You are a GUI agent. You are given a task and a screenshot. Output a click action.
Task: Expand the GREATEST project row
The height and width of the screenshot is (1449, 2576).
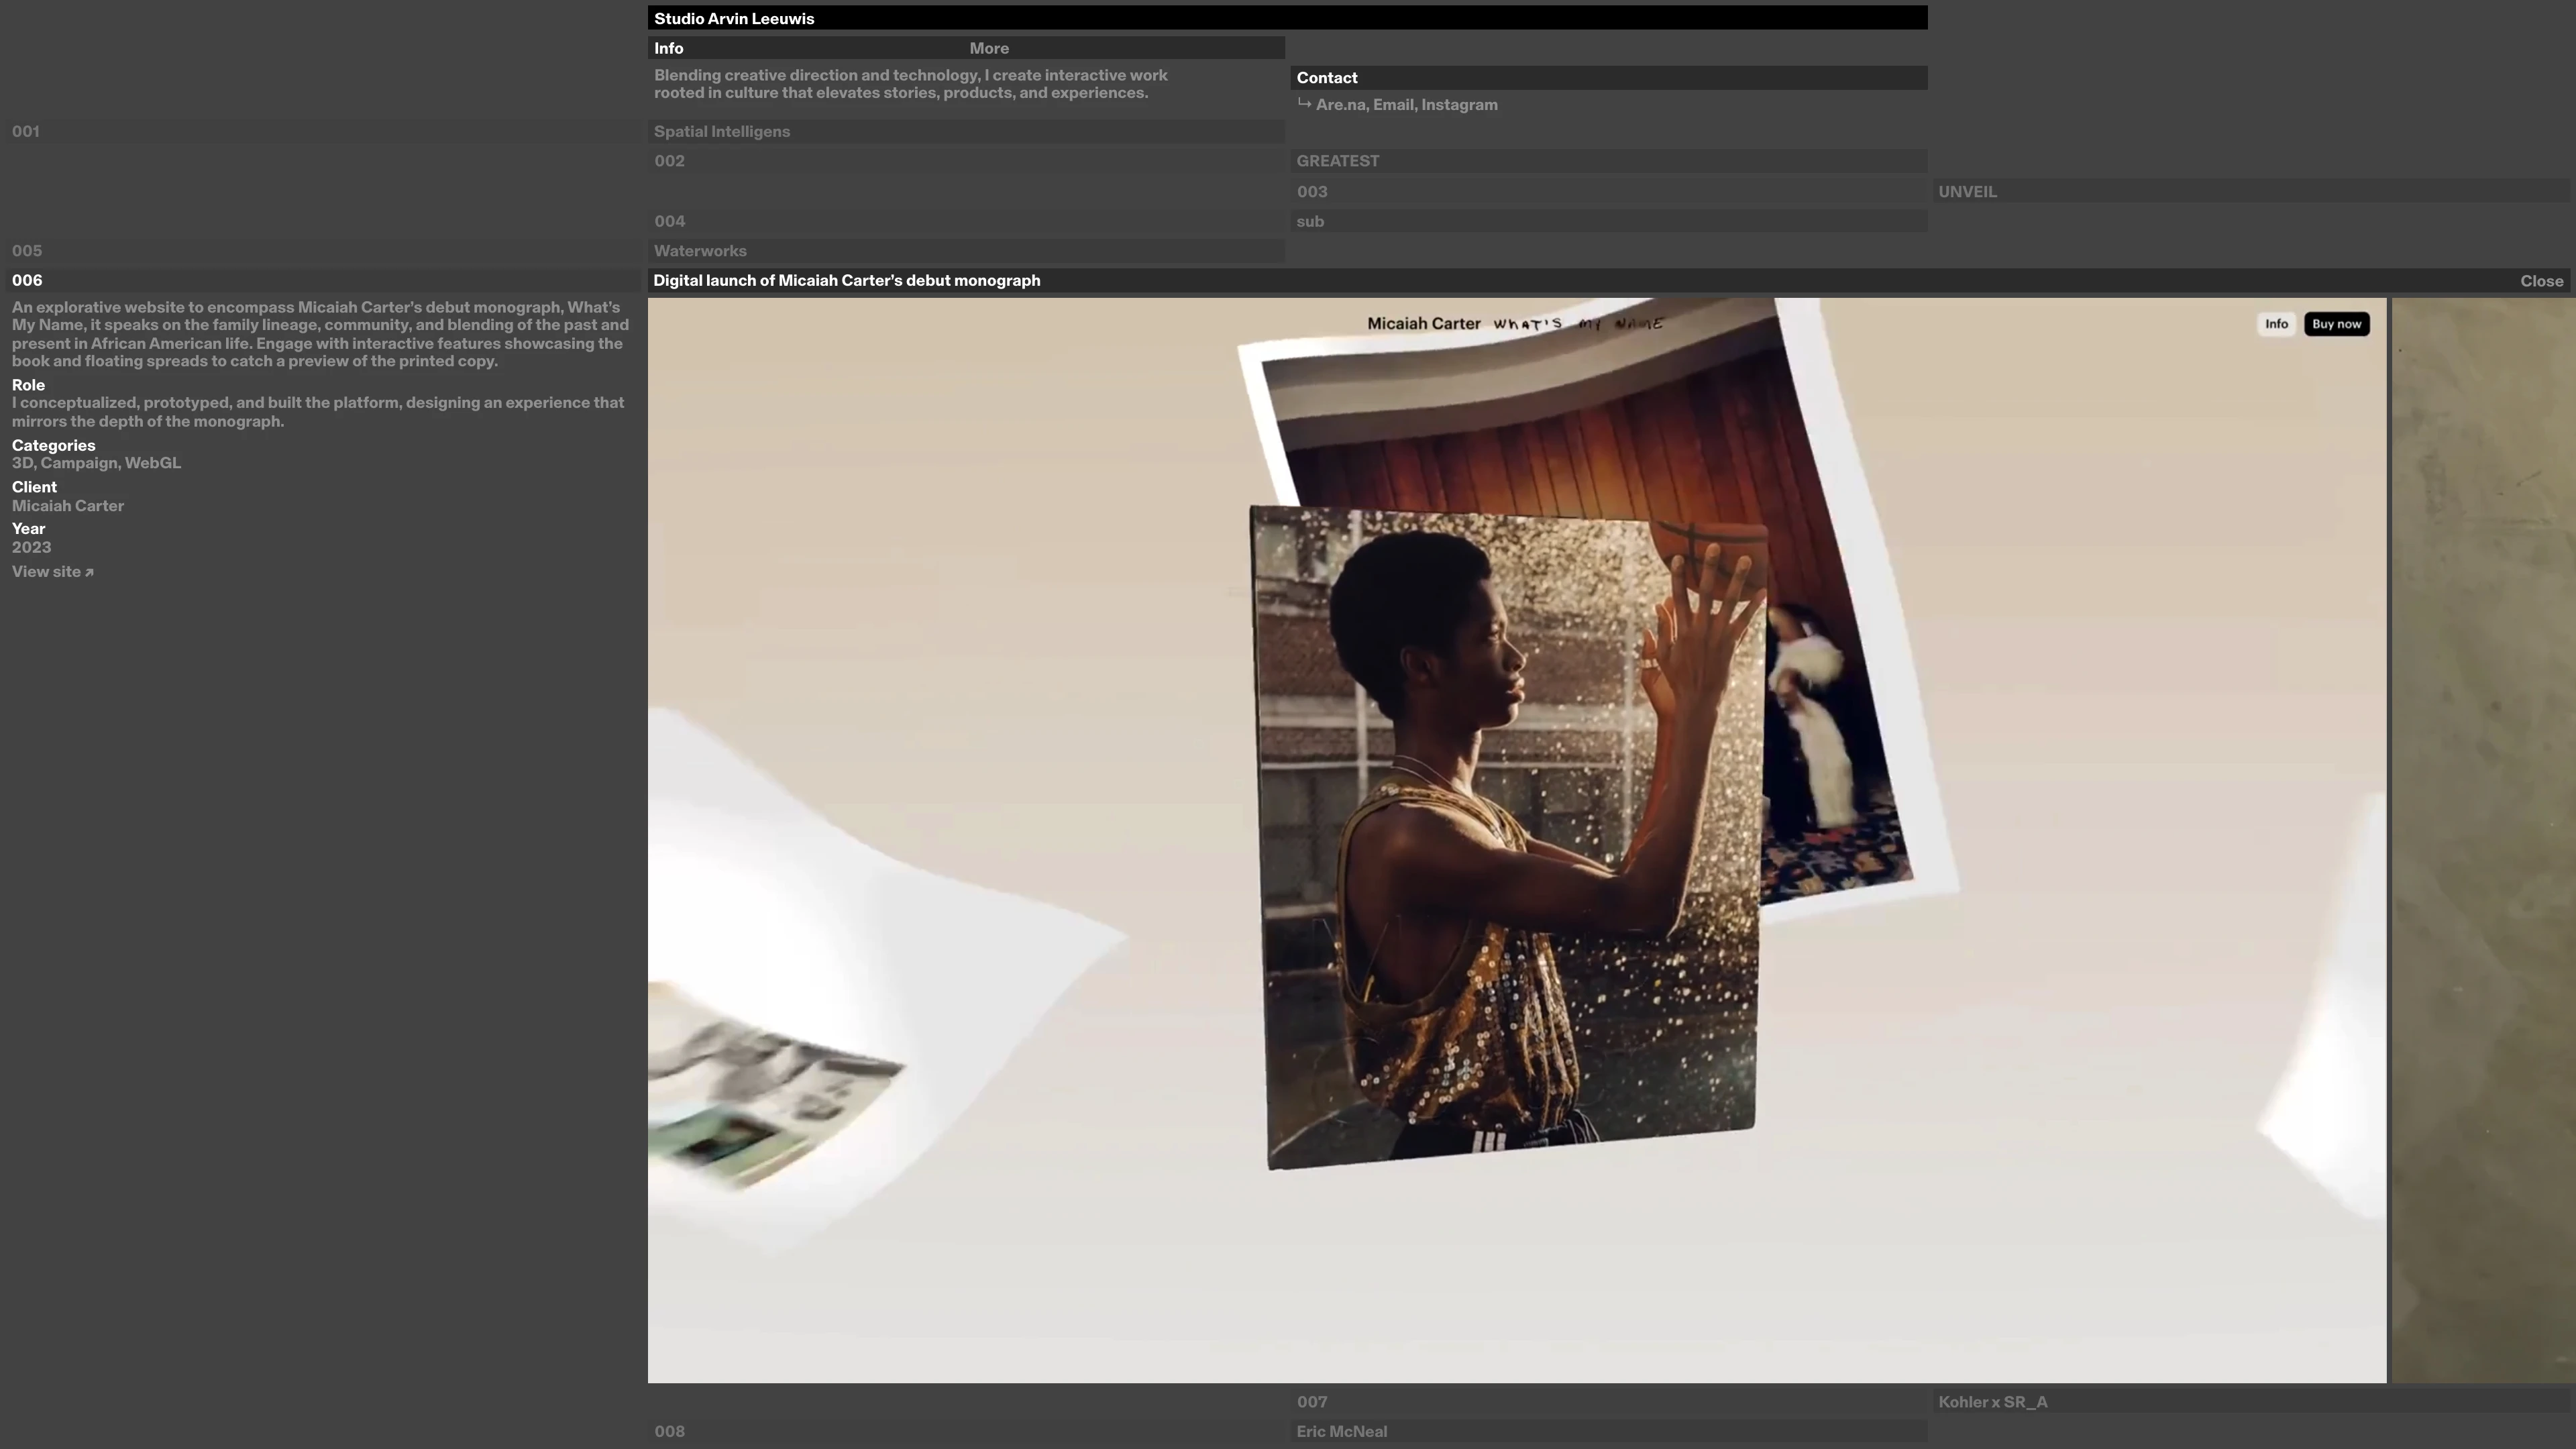tap(1337, 161)
